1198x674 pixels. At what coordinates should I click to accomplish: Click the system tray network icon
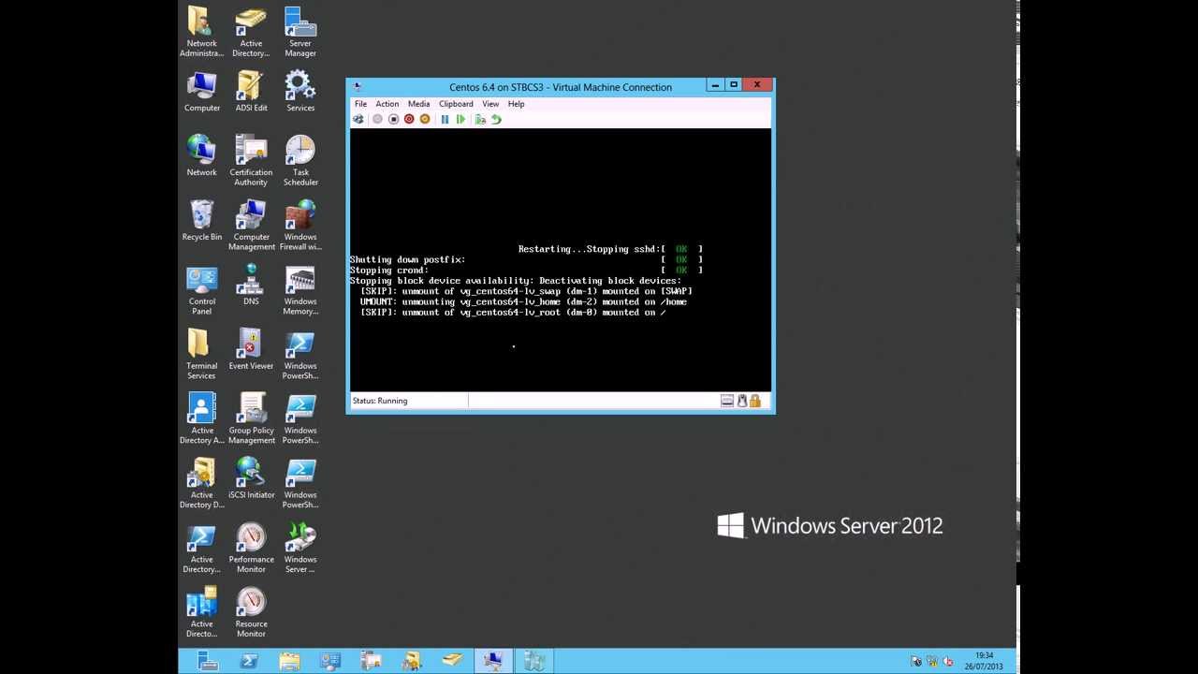pyautogui.click(x=933, y=662)
